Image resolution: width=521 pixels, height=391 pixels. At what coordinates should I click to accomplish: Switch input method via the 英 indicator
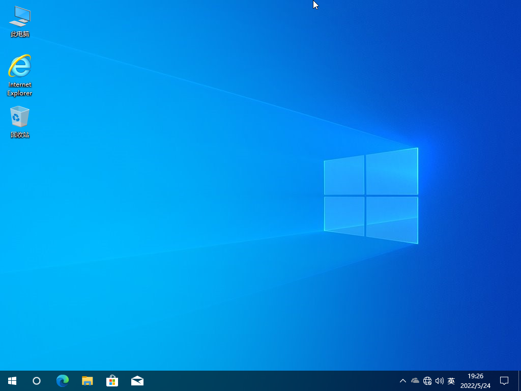[451, 380]
